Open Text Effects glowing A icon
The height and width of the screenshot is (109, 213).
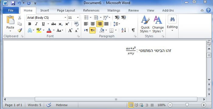[30, 30]
